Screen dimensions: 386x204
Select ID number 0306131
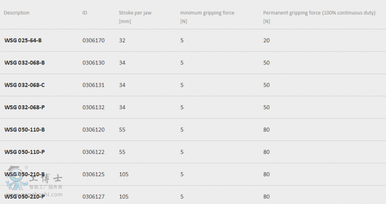pyautogui.click(x=94, y=85)
